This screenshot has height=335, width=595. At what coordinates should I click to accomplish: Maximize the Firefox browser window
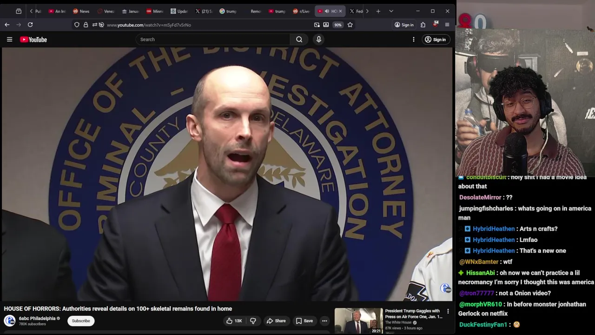[432, 11]
